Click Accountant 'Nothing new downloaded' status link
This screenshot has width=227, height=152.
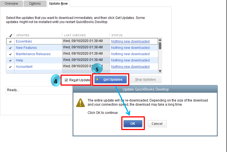coord(130,67)
